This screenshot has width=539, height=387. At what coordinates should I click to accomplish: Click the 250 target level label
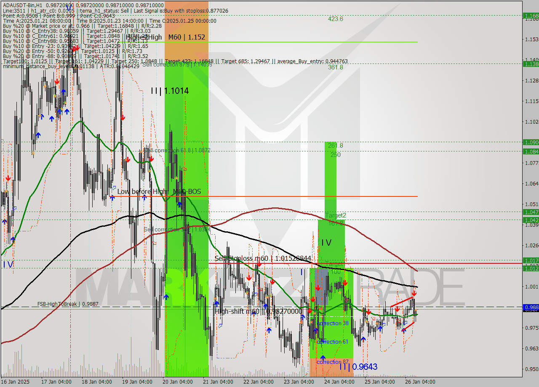(x=336, y=154)
